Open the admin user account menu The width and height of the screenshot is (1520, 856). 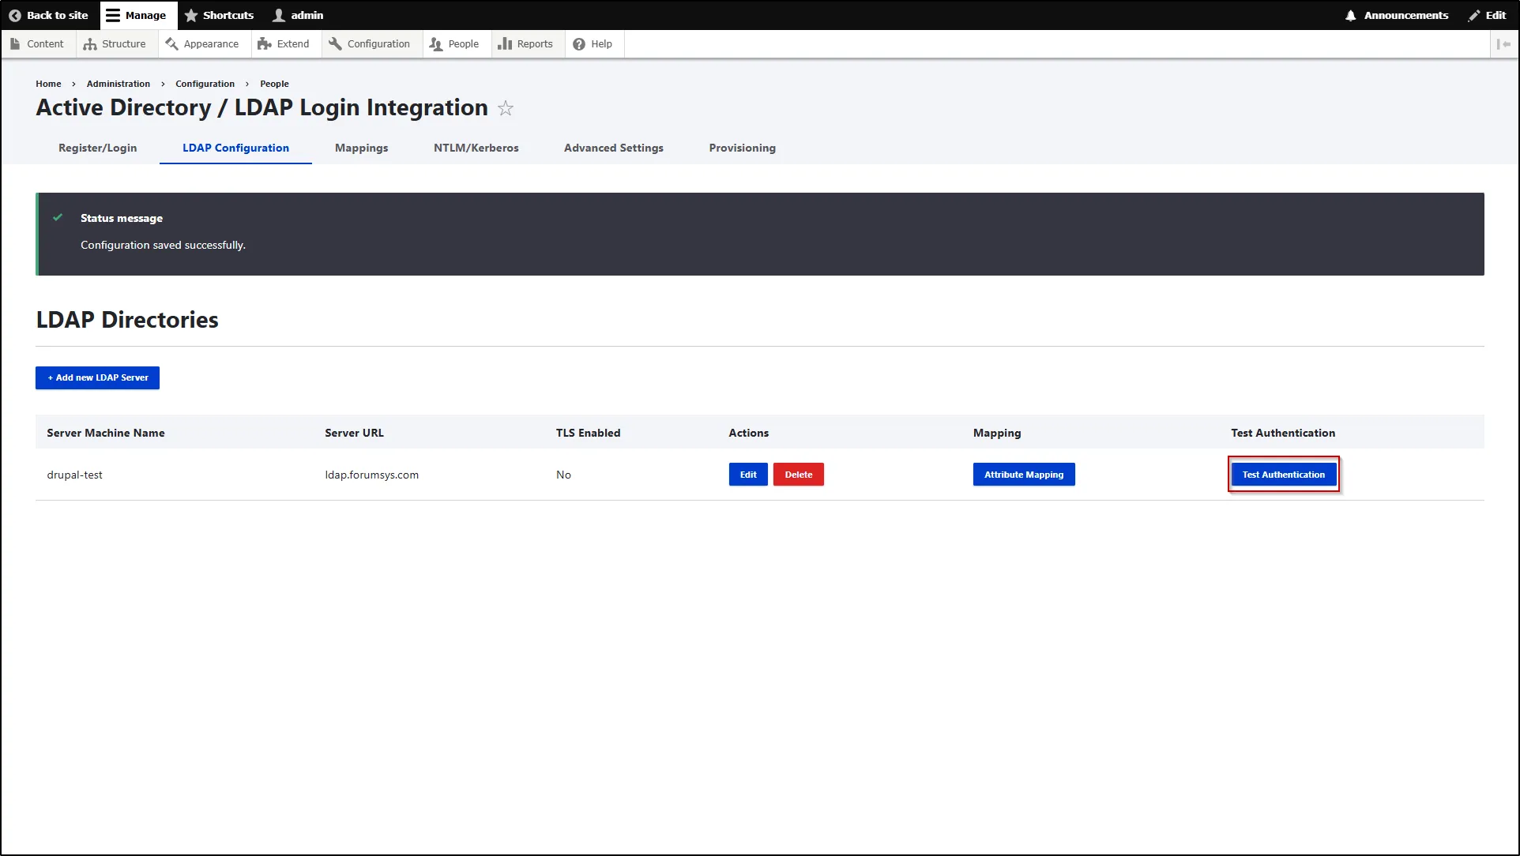[x=297, y=15]
